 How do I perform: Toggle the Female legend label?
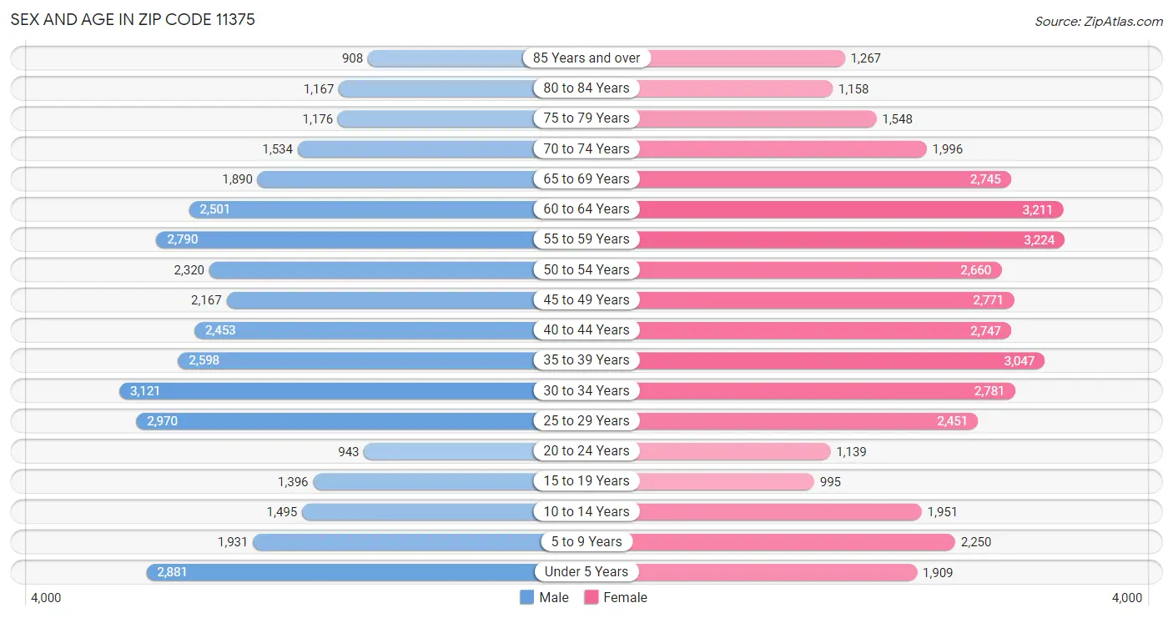(x=625, y=597)
